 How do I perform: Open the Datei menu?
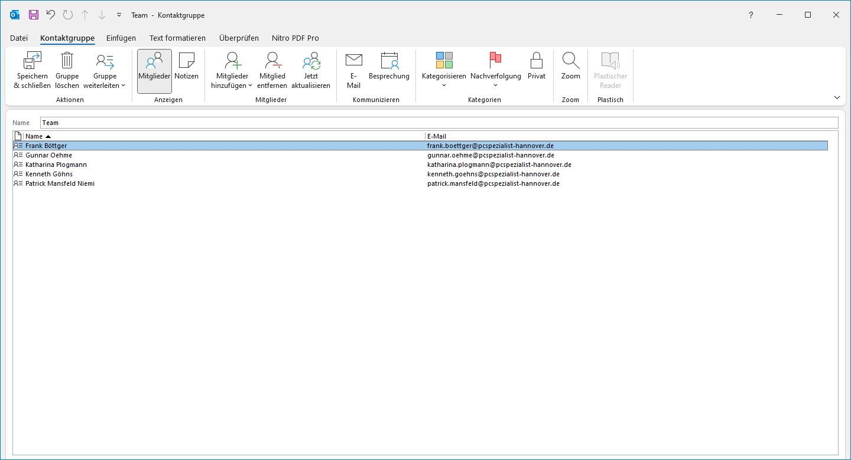(19, 38)
